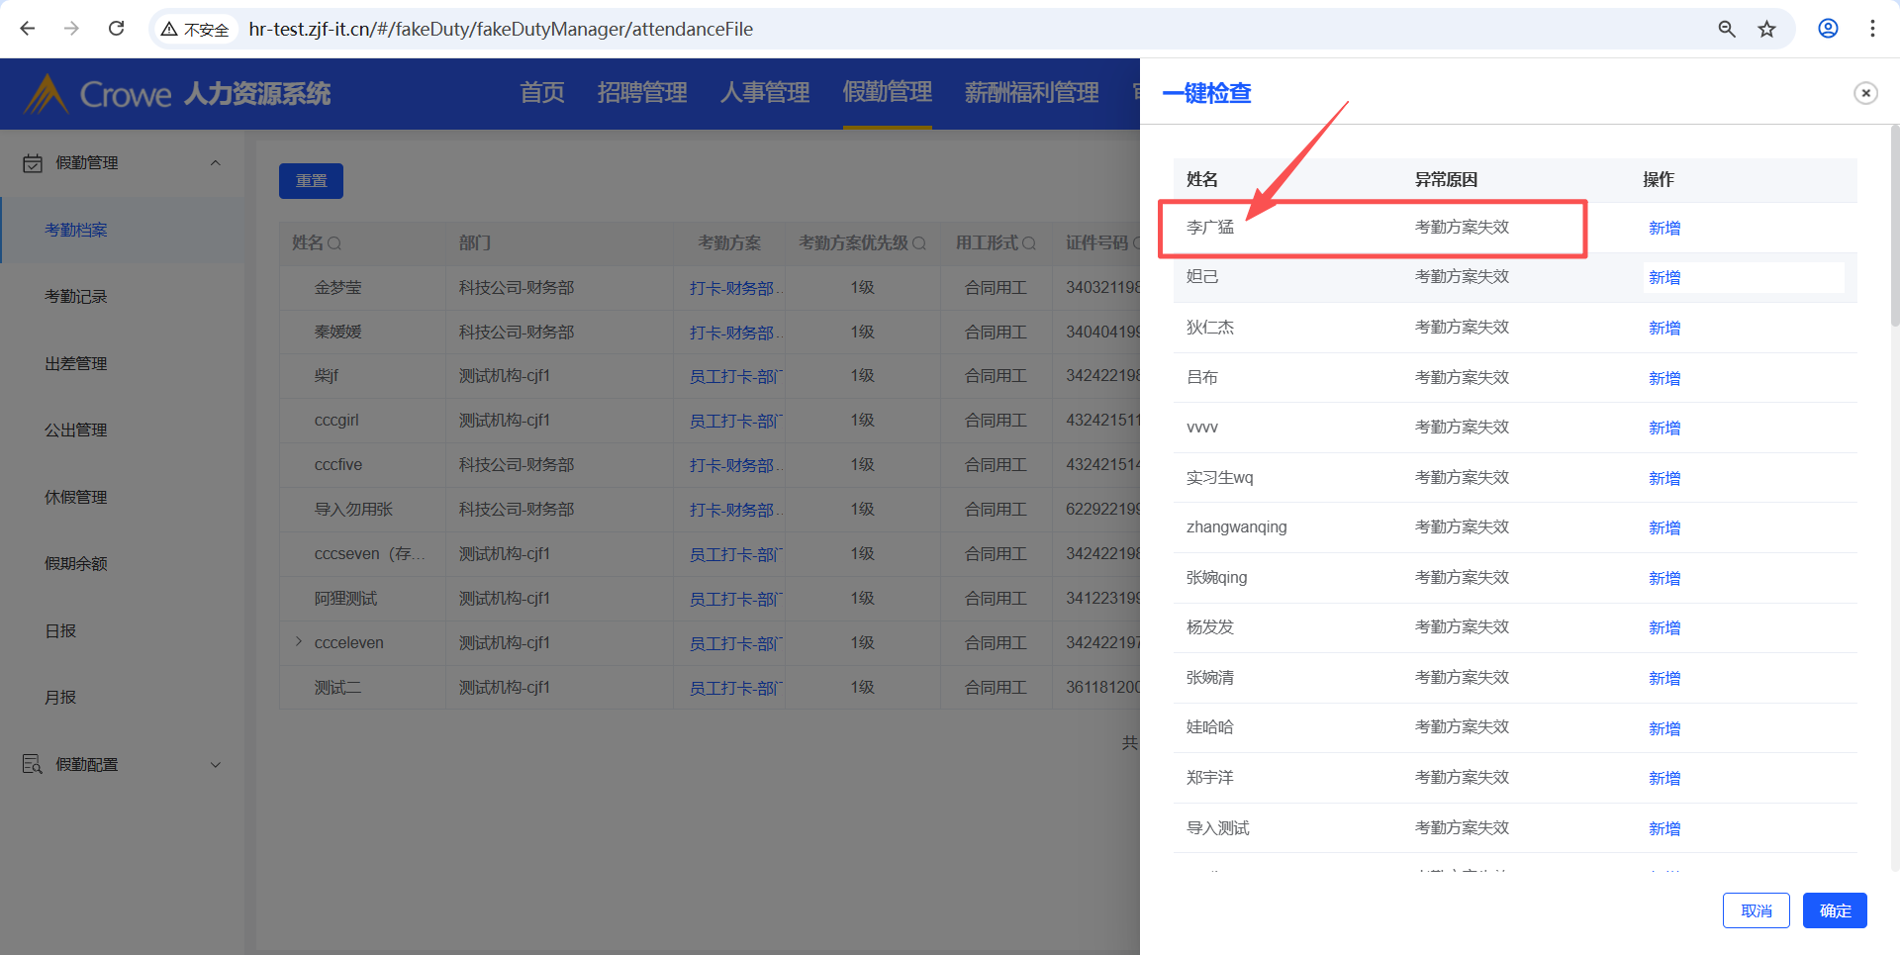Image resolution: width=1900 pixels, height=955 pixels.
Task: Click the 姓名 column search icon
Action: click(334, 243)
